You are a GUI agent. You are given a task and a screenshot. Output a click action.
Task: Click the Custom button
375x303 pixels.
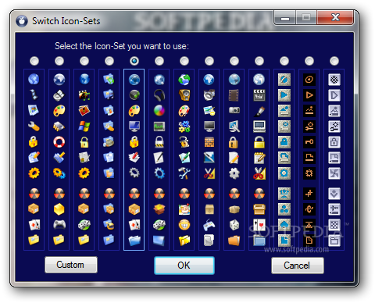(71, 265)
